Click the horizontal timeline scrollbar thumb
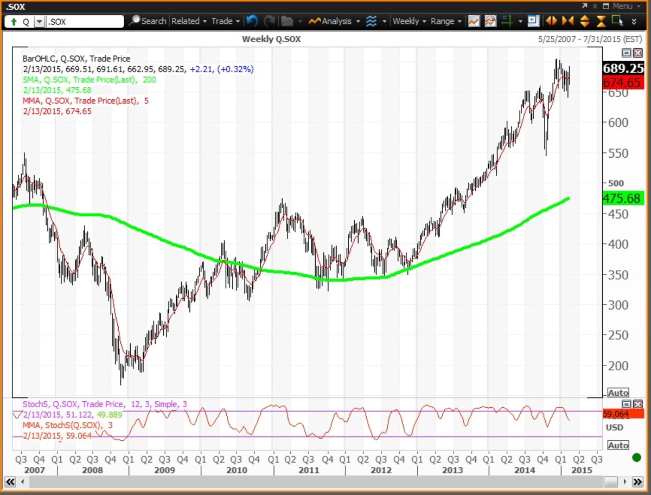 (610, 482)
